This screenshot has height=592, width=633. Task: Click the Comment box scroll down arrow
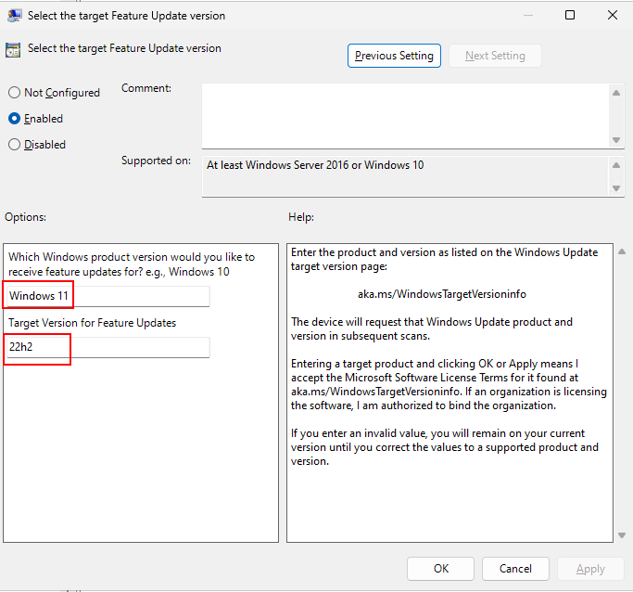pyautogui.click(x=616, y=140)
